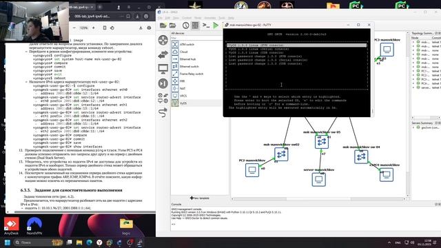The width and height of the screenshot is (441, 248).
Task: Click PDF viewer download icon
Action: (141, 28)
